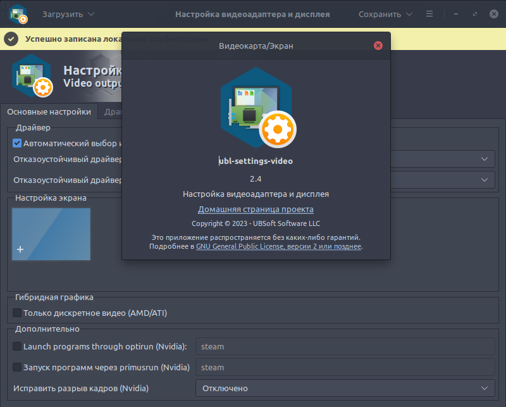Viewport: 506px width, 407px height.
Task: Tick Launch programs through optirun checkbox
Action: click(17, 346)
